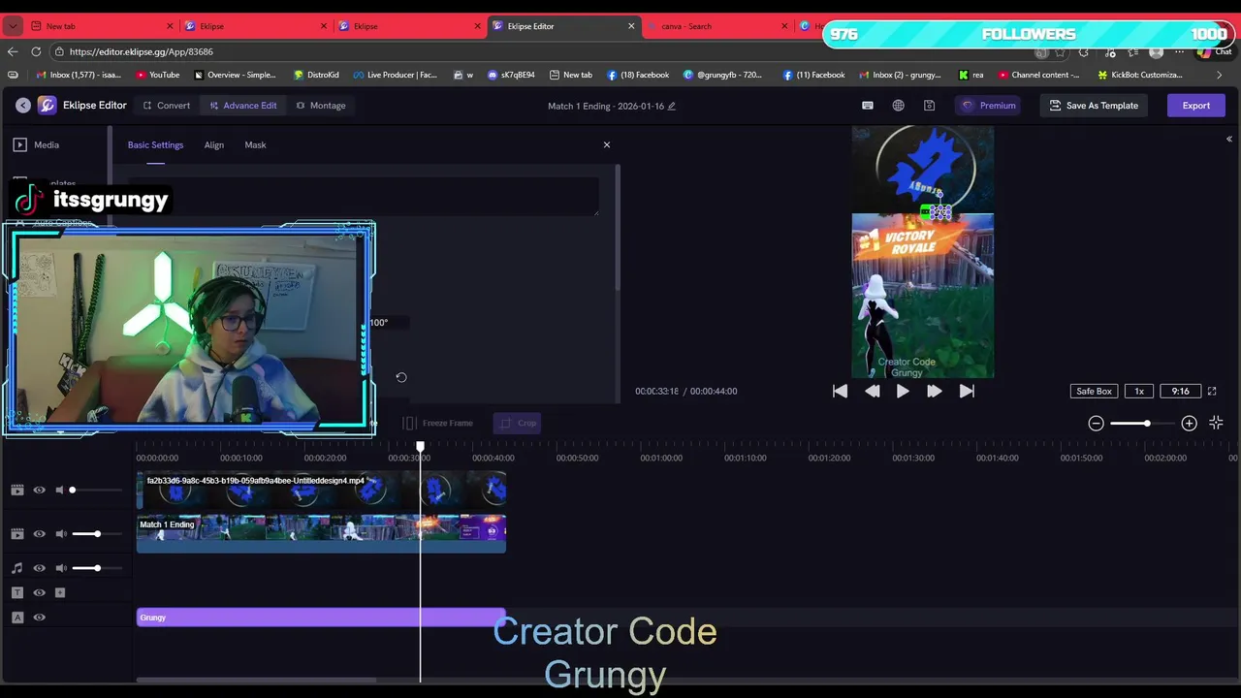The width and height of the screenshot is (1241, 698).
Task: Click the caption track A icon
Action: [17, 618]
